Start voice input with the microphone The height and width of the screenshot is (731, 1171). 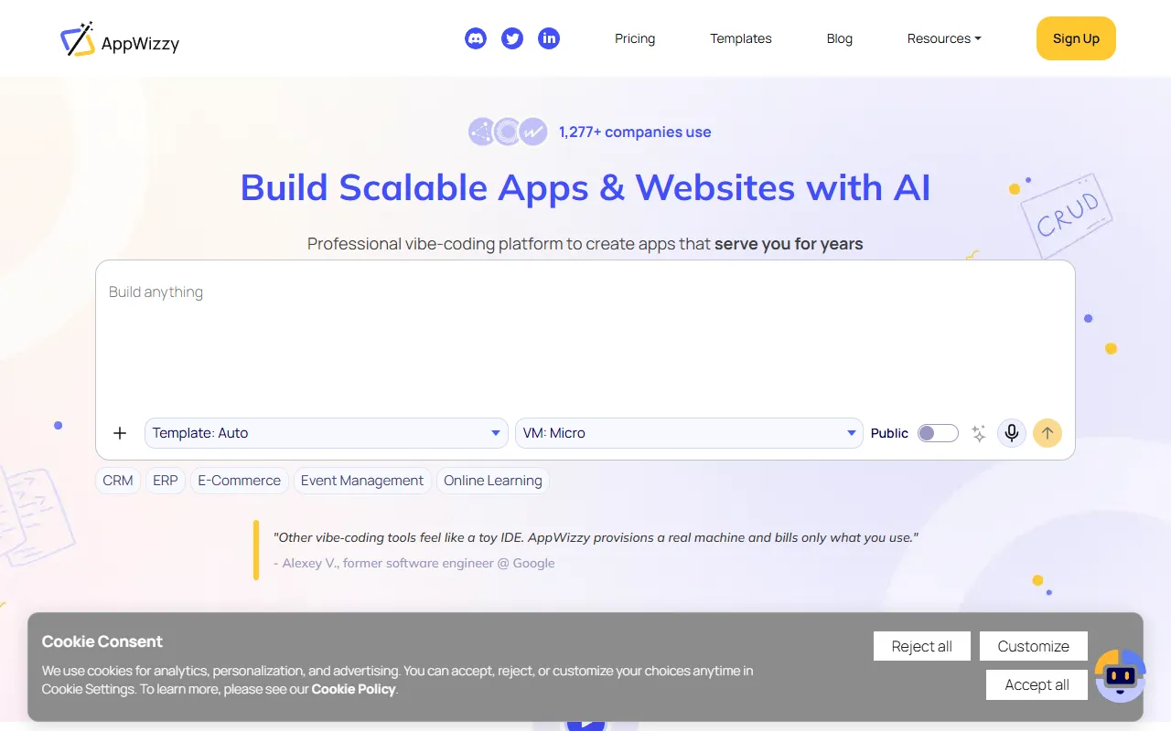(1012, 433)
